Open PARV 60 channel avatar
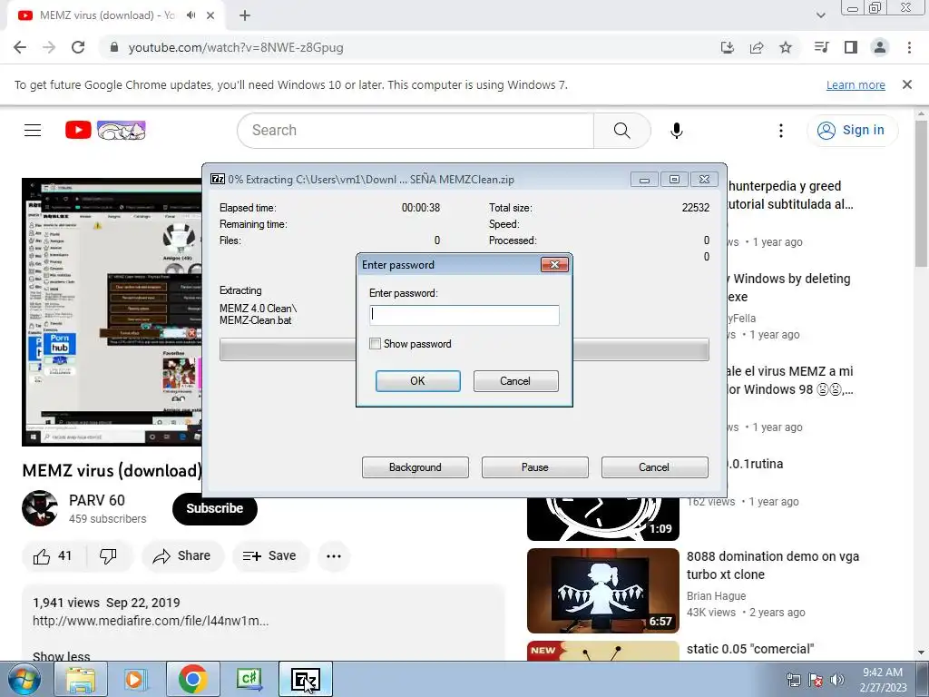Viewport: 929px width, 697px height. [40, 508]
